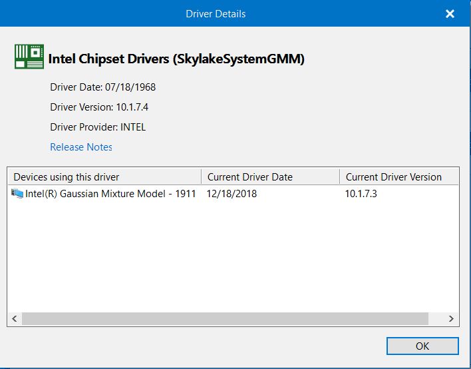Click the horizontal scrollbar thumb
Screen dimensions: 471x369
(x=225, y=318)
